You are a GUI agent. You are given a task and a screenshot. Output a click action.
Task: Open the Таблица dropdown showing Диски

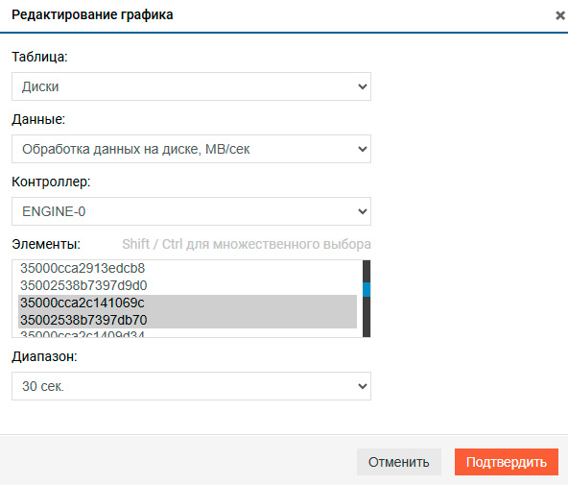[x=191, y=86]
